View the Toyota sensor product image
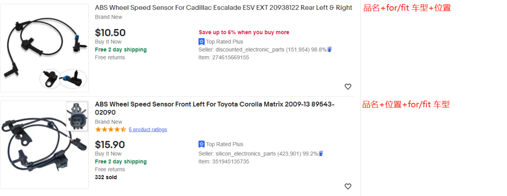Viewport: 507px width, 196px height. pyautogui.click(x=45, y=145)
